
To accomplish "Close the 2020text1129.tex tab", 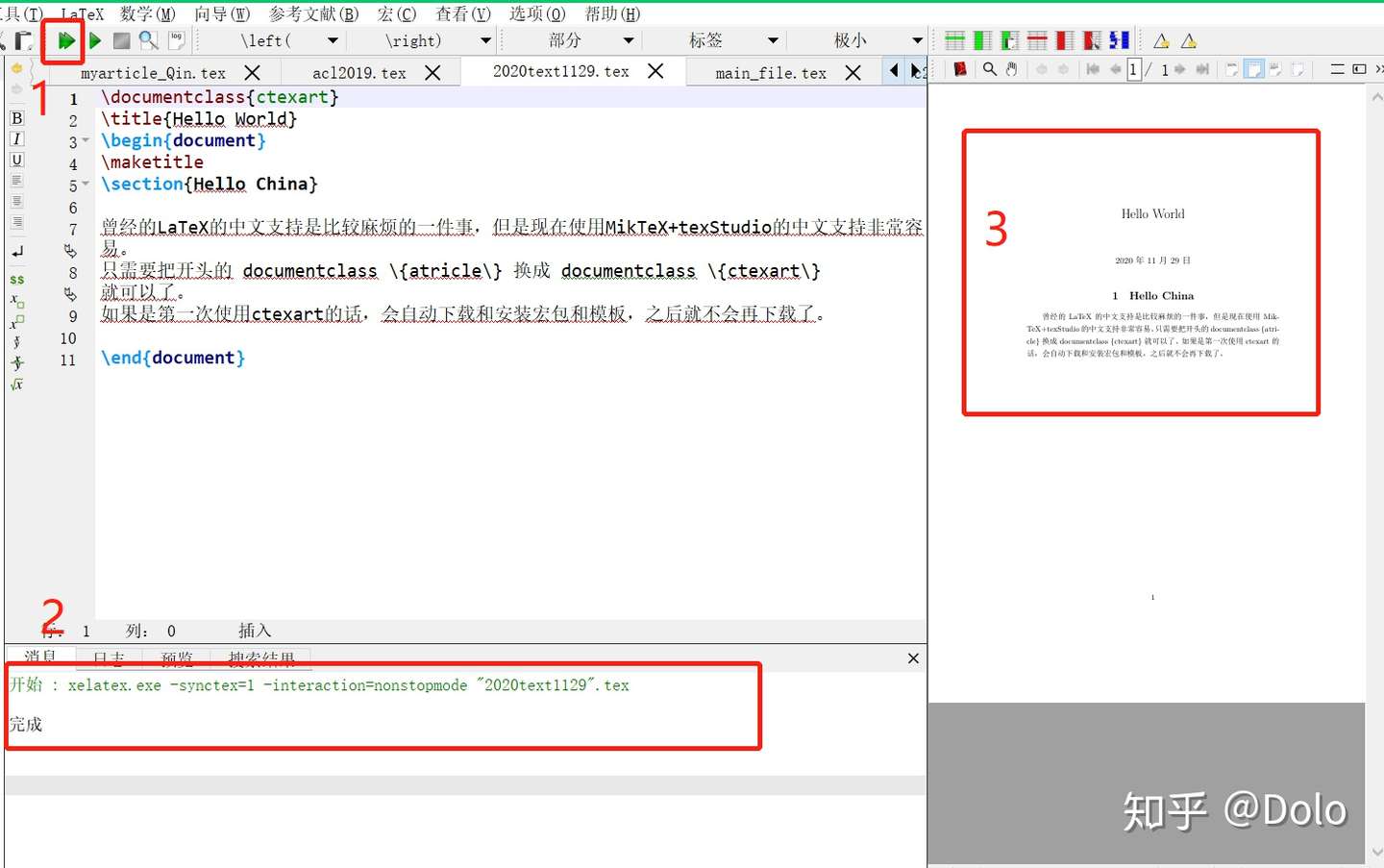I will (655, 71).
